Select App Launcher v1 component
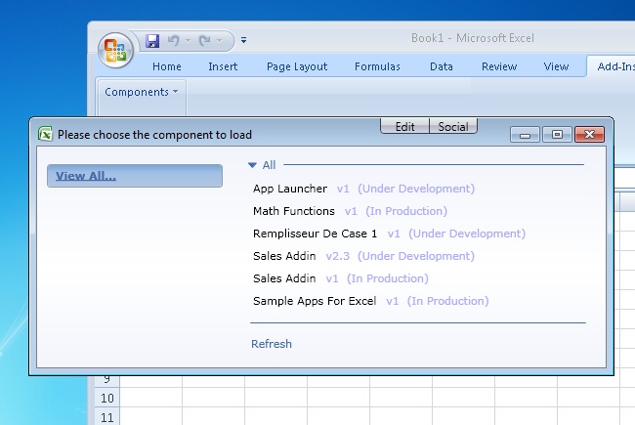Screen dimensions: 635x425 tap(363, 189)
